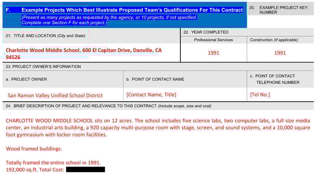Click the 'a. Project Owner' column label
The width and height of the screenshot is (317, 174).
[26, 79]
